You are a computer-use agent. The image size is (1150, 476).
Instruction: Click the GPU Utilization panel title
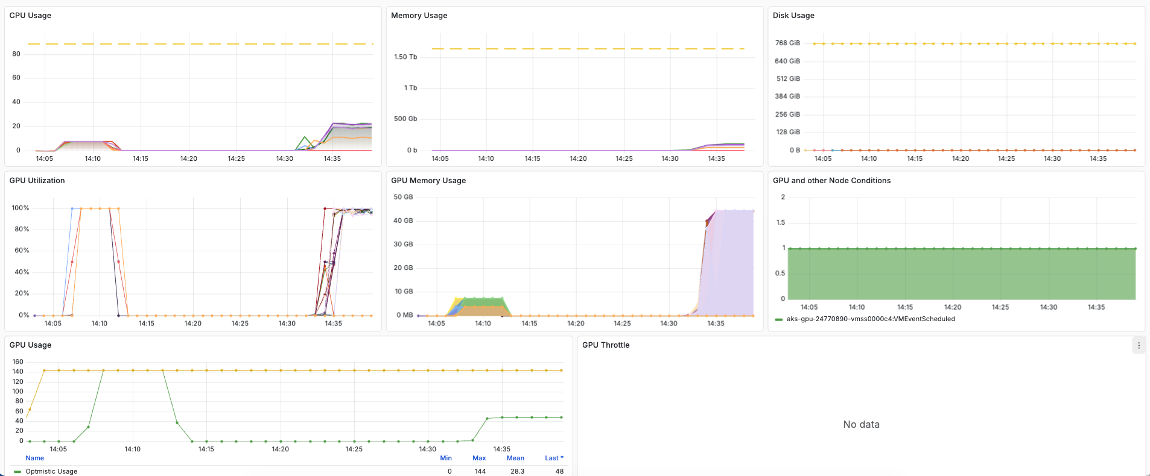click(37, 181)
